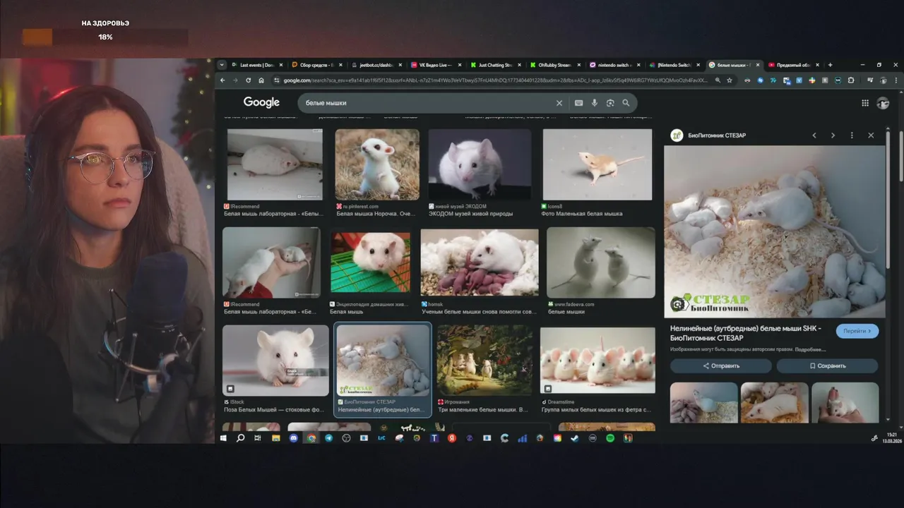Go back with browser back arrow
The image size is (904, 508).
pyautogui.click(x=222, y=80)
